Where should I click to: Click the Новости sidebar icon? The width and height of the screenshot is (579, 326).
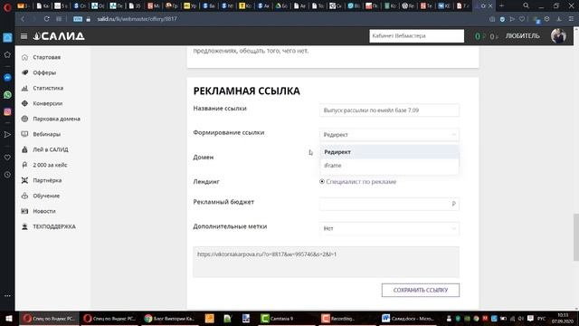pos(24,211)
